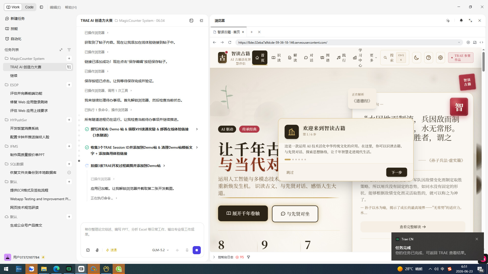Toggle dark mode with the moon icon
This screenshot has width=488, height=274.
417,58
